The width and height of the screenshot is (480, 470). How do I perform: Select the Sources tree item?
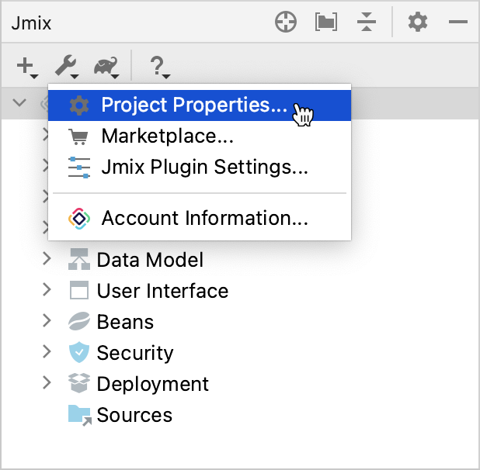(134, 415)
